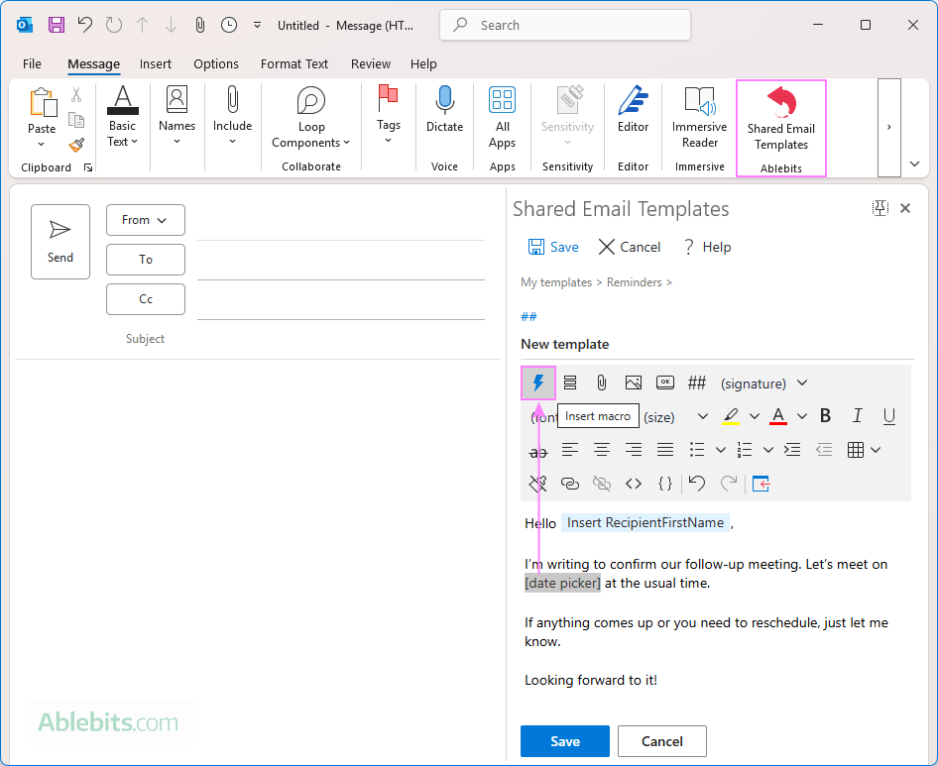The width and height of the screenshot is (938, 766).
Task: Justify the template text
Action: coord(665,450)
